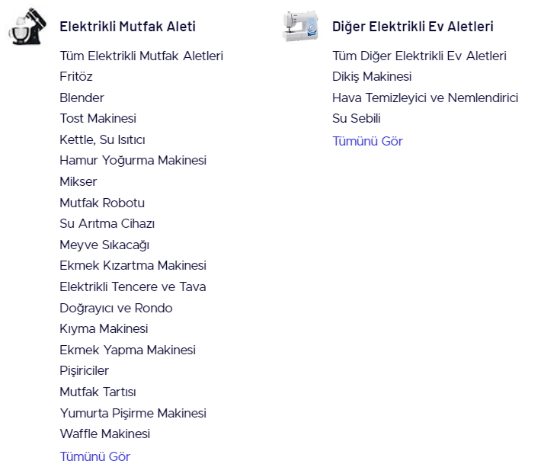This screenshot has height=464, width=544.
Task: Open the Diğer Elektrikli Ev Aletleri heading
Action: (x=412, y=27)
